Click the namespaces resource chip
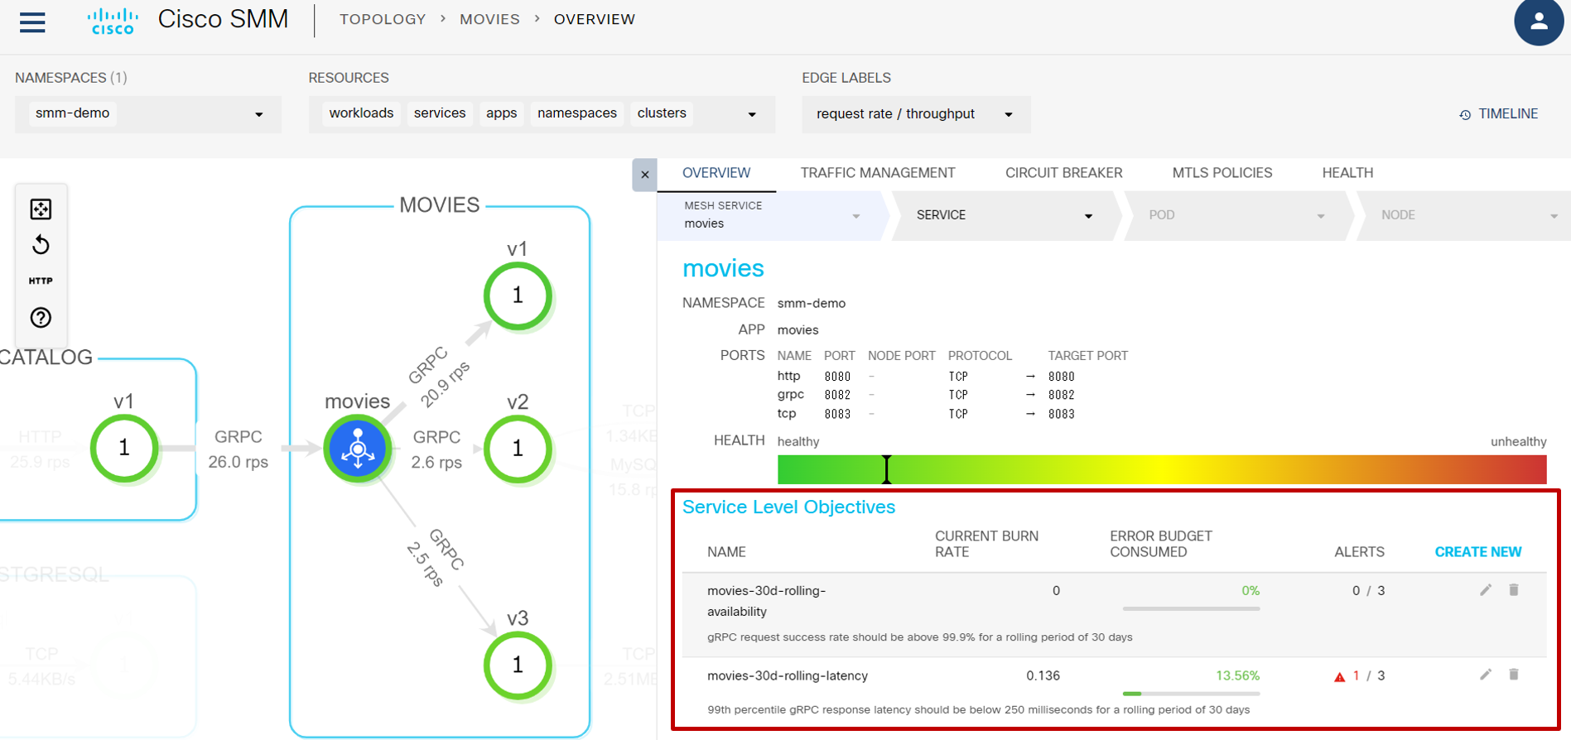Screen dimensions: 1571x740 click(x=577, y=113)
